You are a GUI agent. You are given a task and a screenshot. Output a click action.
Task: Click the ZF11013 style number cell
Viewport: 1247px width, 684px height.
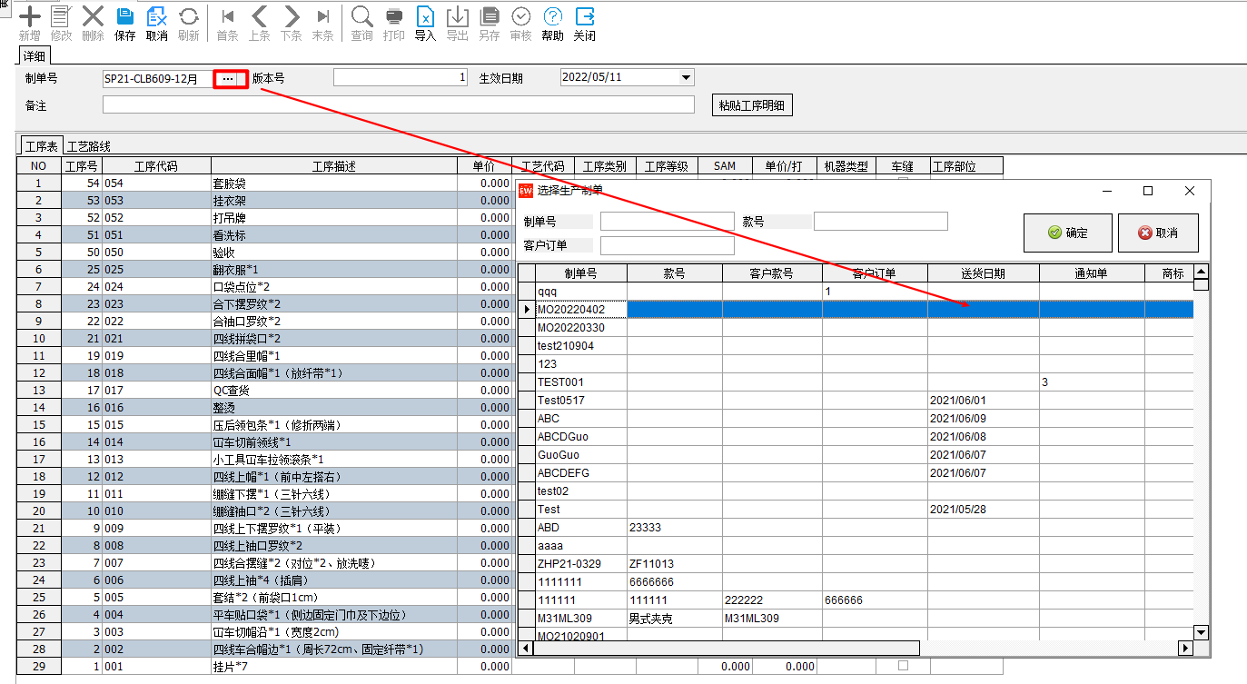coord(675,564)
